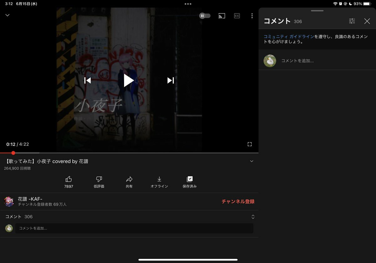Image resolution: width=376 pixels, height=263 pixels.
Task: Tap the Wi-Fi icon in the status bar
Action: tap(335, 4)
